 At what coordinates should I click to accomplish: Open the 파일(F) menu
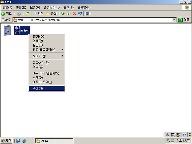coord(7,7)
